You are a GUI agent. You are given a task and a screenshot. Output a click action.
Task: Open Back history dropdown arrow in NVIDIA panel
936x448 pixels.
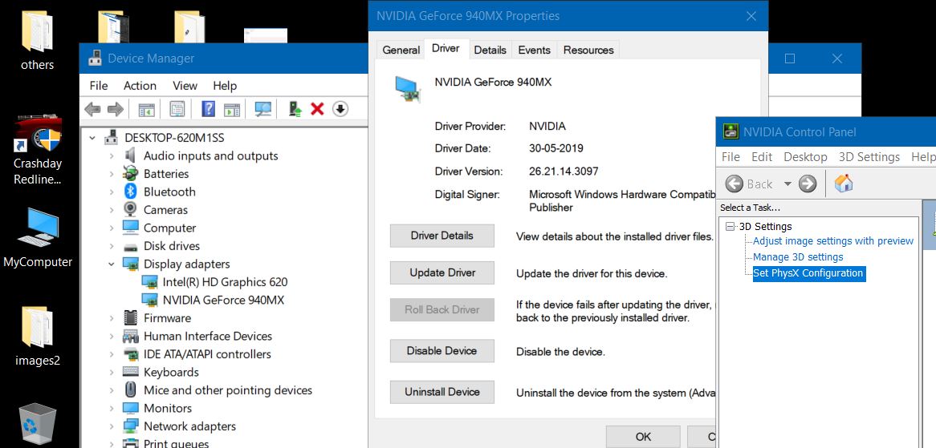(x=787, y=184)
